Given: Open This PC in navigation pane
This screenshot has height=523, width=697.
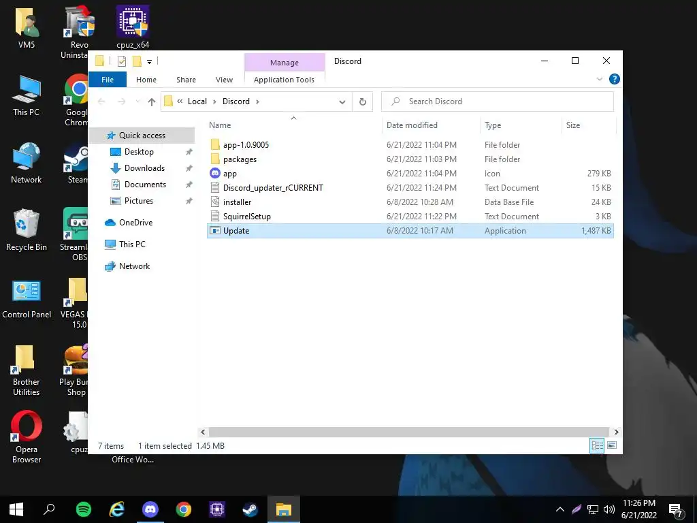Looking at the screenshot, I should click(x=132, y=244).
